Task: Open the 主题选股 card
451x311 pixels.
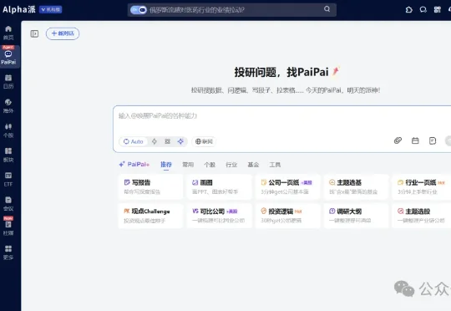Action: click(422, 216)
